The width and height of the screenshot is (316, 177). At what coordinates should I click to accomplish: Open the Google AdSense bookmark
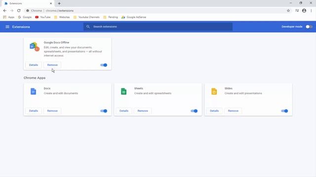pos(134,17)
